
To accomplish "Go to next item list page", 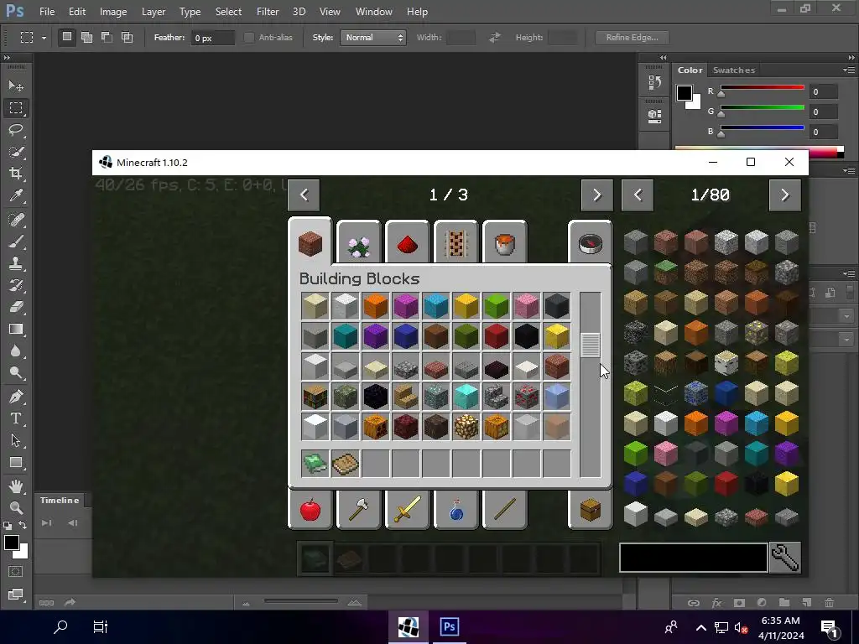I will pos(785,195).
